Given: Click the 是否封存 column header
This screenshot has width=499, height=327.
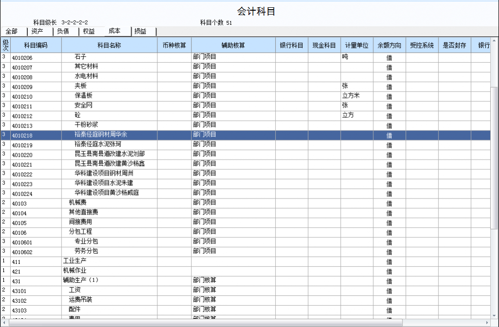Looking at the screenshot, I should (455, 45).
